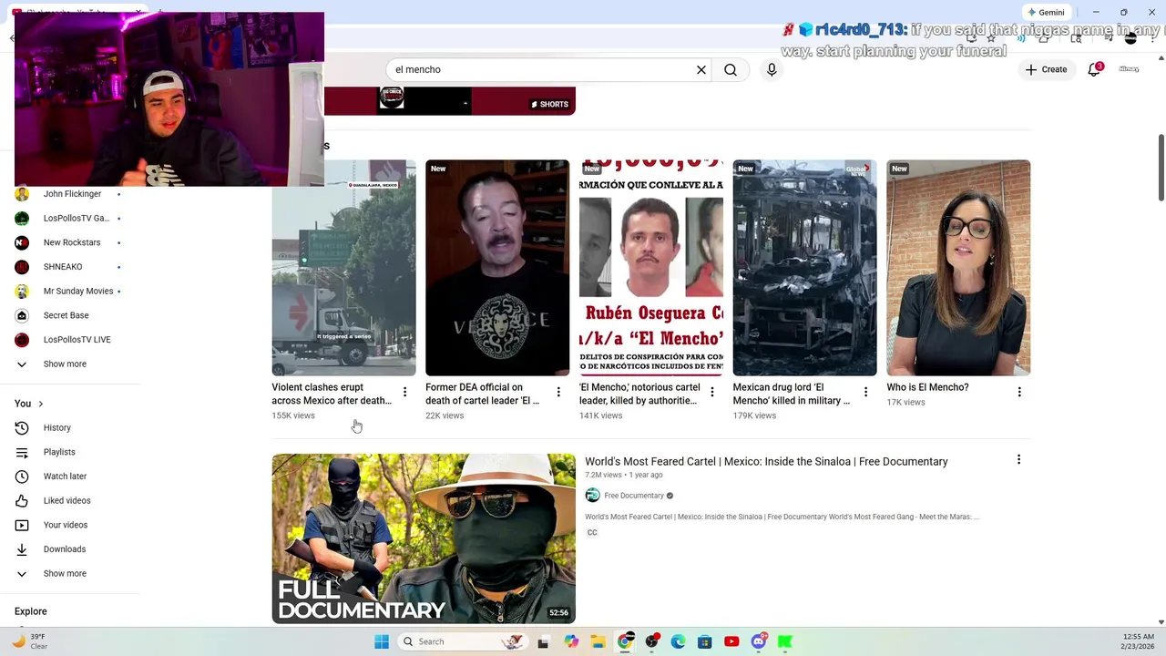This screenshot has height=656, width=1166.
Task: Open YouTube notifications bell
Action: [x=1095, y=69]
